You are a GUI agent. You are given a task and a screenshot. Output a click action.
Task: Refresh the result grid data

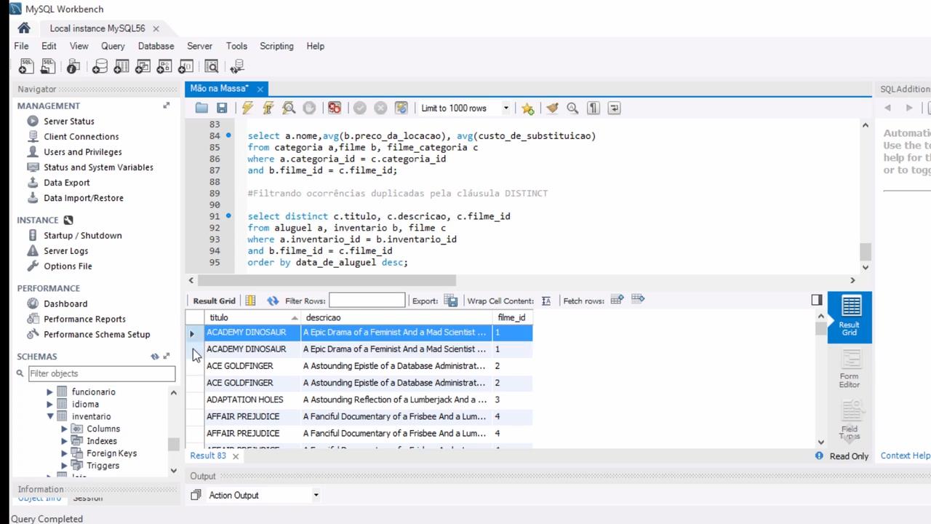(273, 301)
